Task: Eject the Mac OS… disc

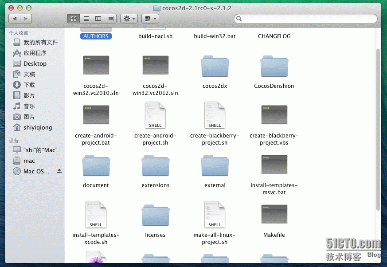Action: [x=59, y=171]
